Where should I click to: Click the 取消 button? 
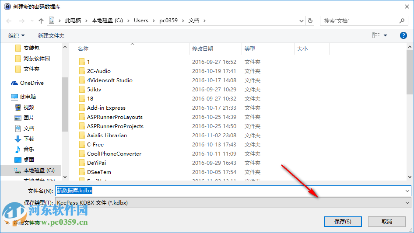(387, 221)
